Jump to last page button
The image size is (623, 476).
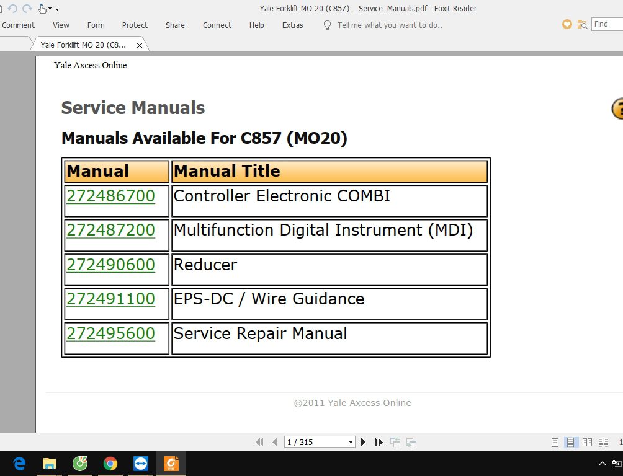379,442
